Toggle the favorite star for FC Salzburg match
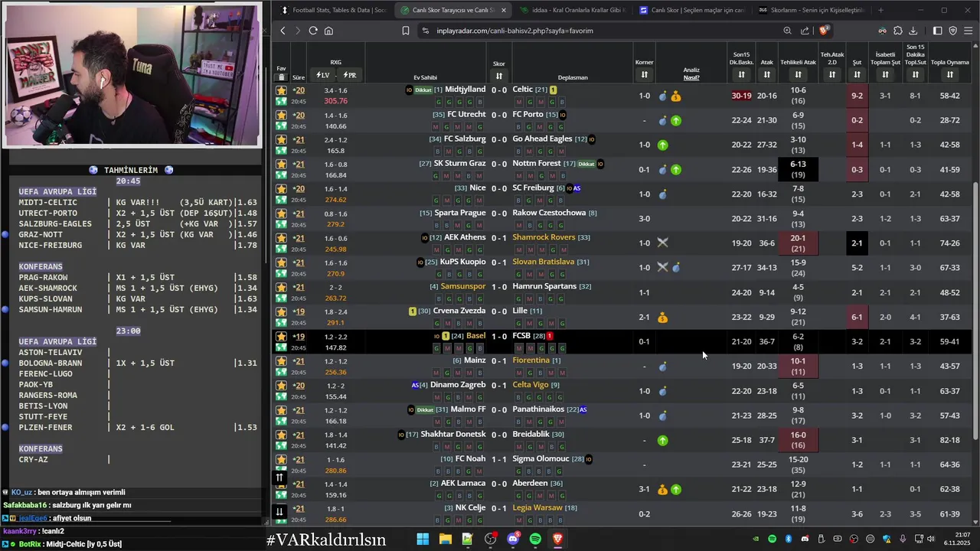 tap(281, 140)
